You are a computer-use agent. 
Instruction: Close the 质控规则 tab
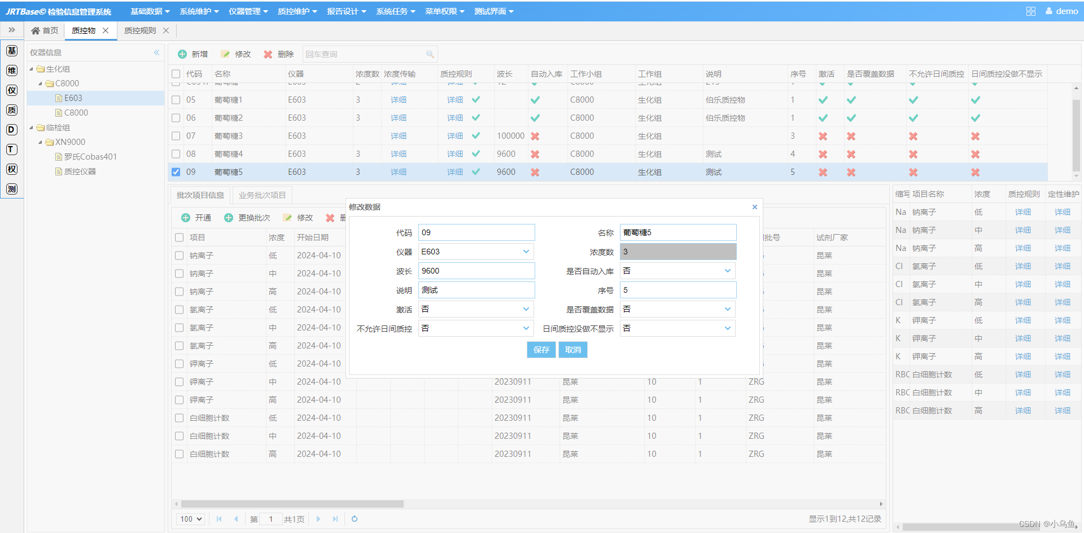[x=166, y=30]
